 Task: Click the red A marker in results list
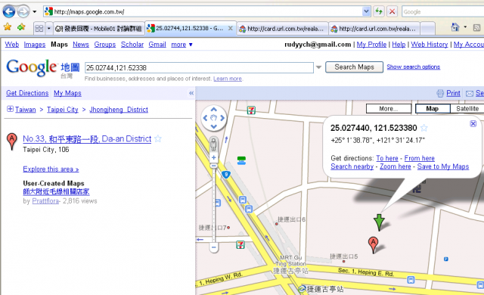pyautogui.click(x=12, y=141)
